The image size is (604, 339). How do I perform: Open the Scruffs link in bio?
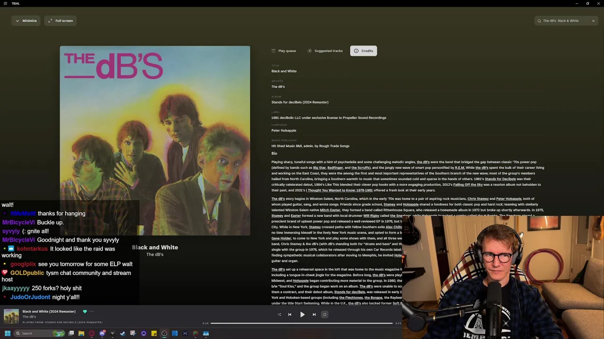361,168
